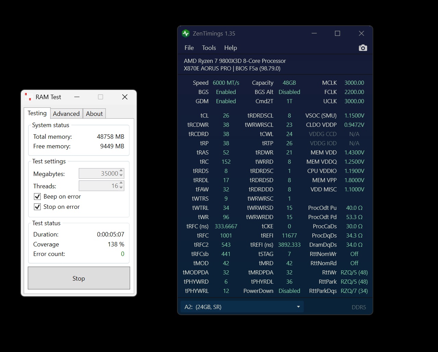The width and height of the screenshot is (438, 352).
Task: Click the tPHYRDL value 36
Action: [289, 282]
